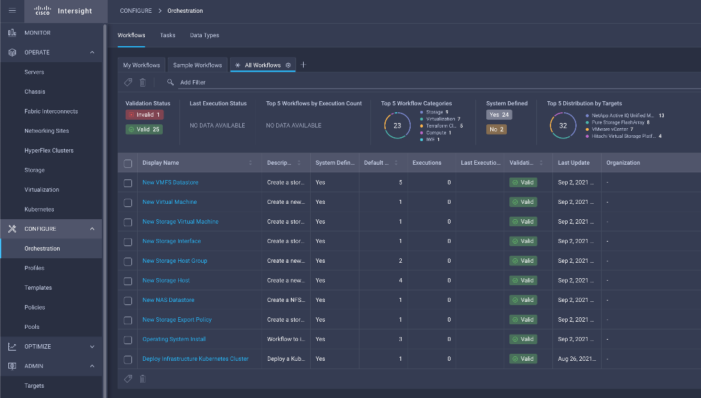Click the Add Filter search field
Image resolution: width=701 pixels, height=398 pixels.
point(438,82)
